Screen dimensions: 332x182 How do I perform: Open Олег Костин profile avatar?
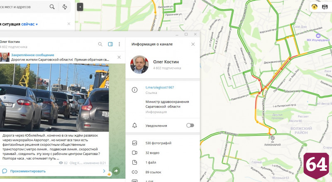tap(139, 64)
